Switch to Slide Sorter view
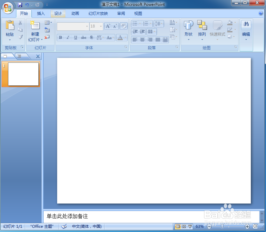The image size is (266, 232). click(x=184, y=226)
